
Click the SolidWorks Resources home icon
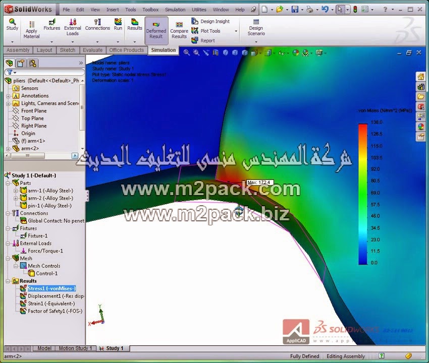420,77
